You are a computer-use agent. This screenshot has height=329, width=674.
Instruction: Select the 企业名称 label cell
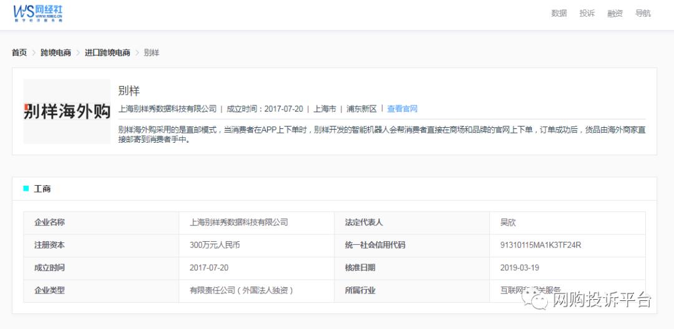click(x=101, y=222)
